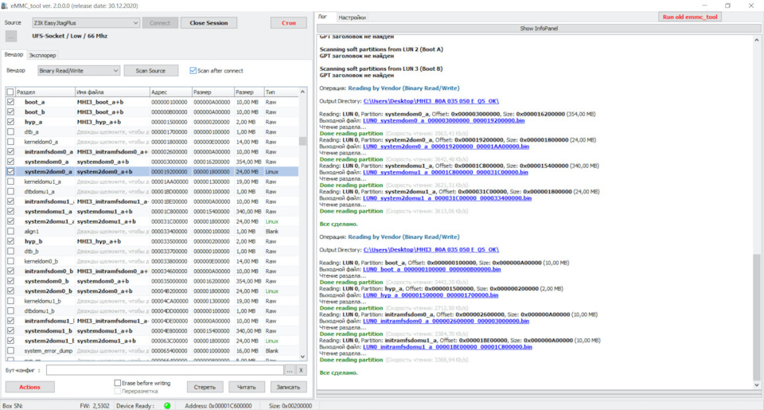Open the Вендор Binary Read/Write dropdown
The image size is (764, 410).
79,71
